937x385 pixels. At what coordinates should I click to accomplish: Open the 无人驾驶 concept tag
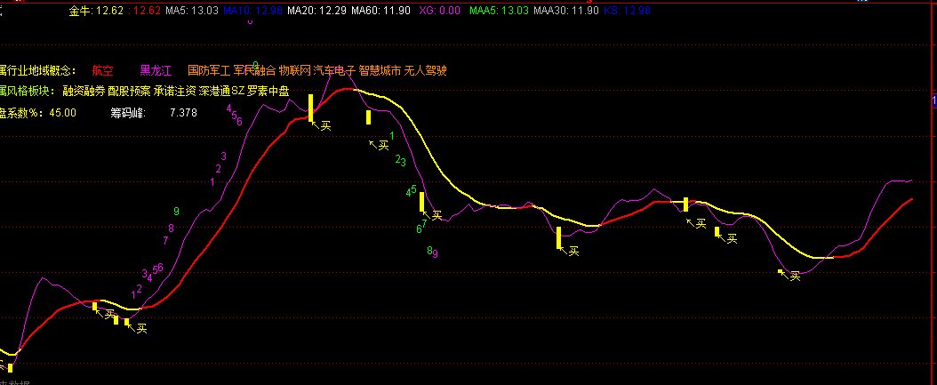(x=426, y=70)
